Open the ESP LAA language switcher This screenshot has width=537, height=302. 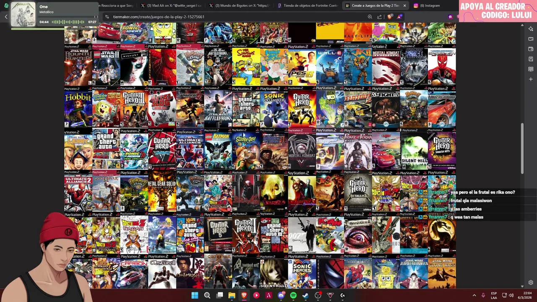494,295
